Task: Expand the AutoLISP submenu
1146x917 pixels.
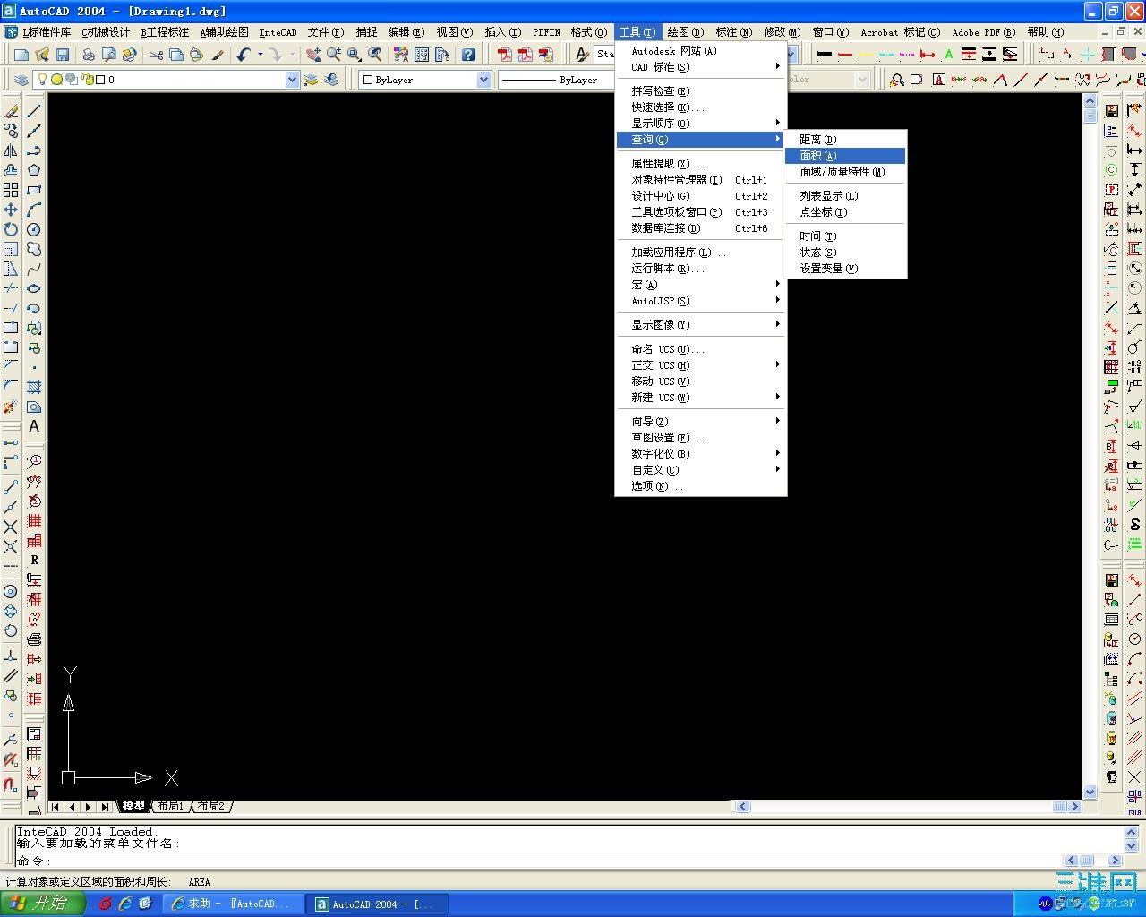Action: click(701, 301)
